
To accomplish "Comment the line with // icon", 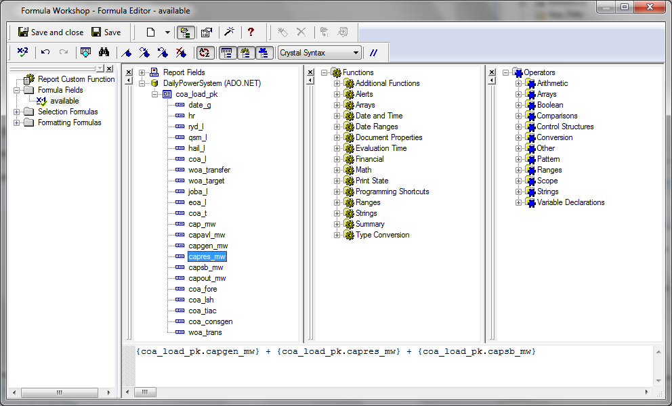I will 374,53.
